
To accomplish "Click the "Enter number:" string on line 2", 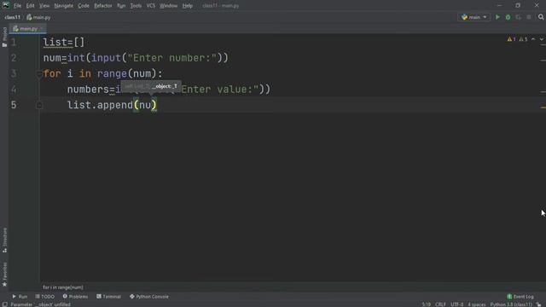I will (172, 58).
